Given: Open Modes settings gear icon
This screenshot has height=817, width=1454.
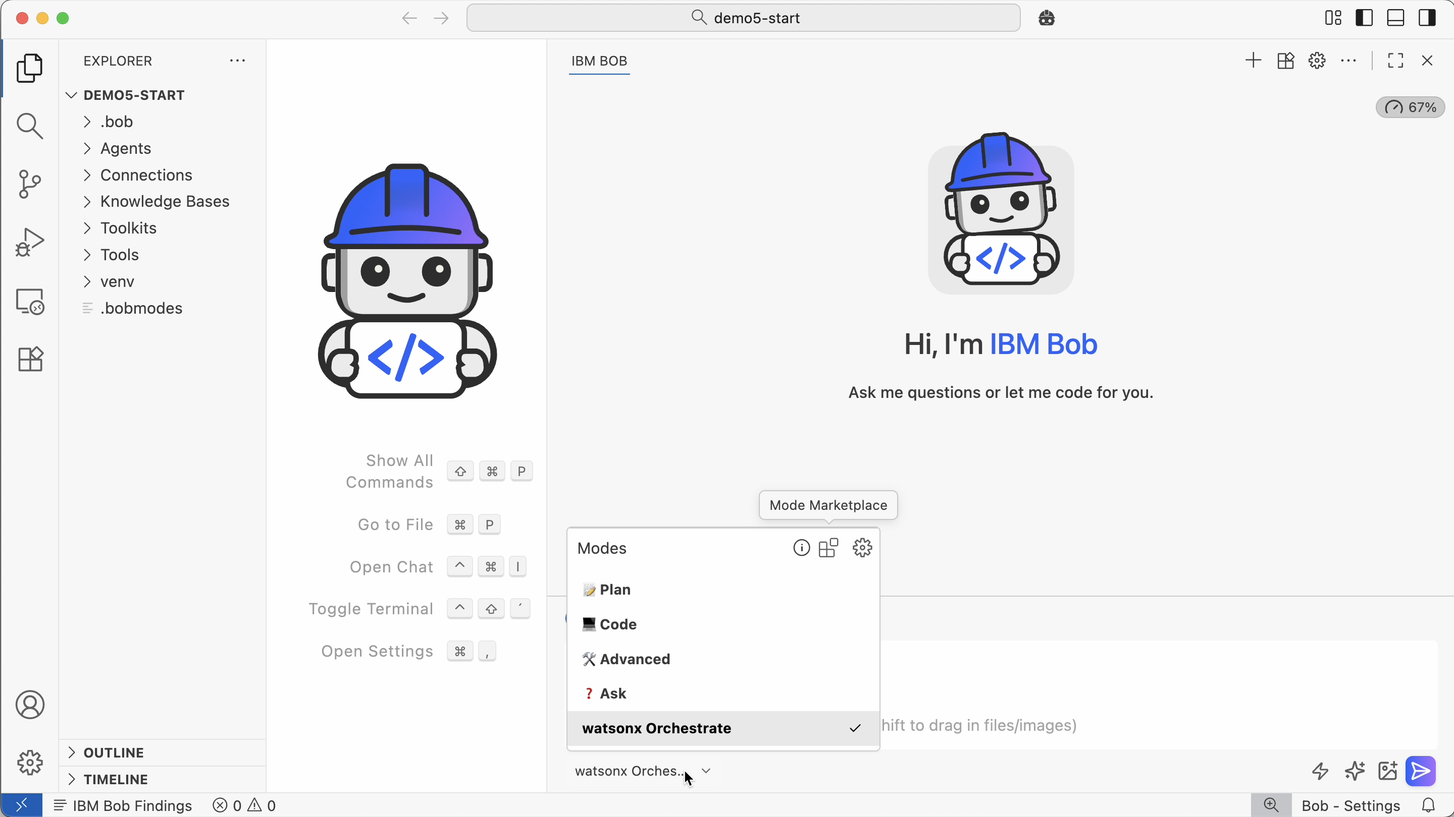Looking at the screenshot, I should pos(862,548).
